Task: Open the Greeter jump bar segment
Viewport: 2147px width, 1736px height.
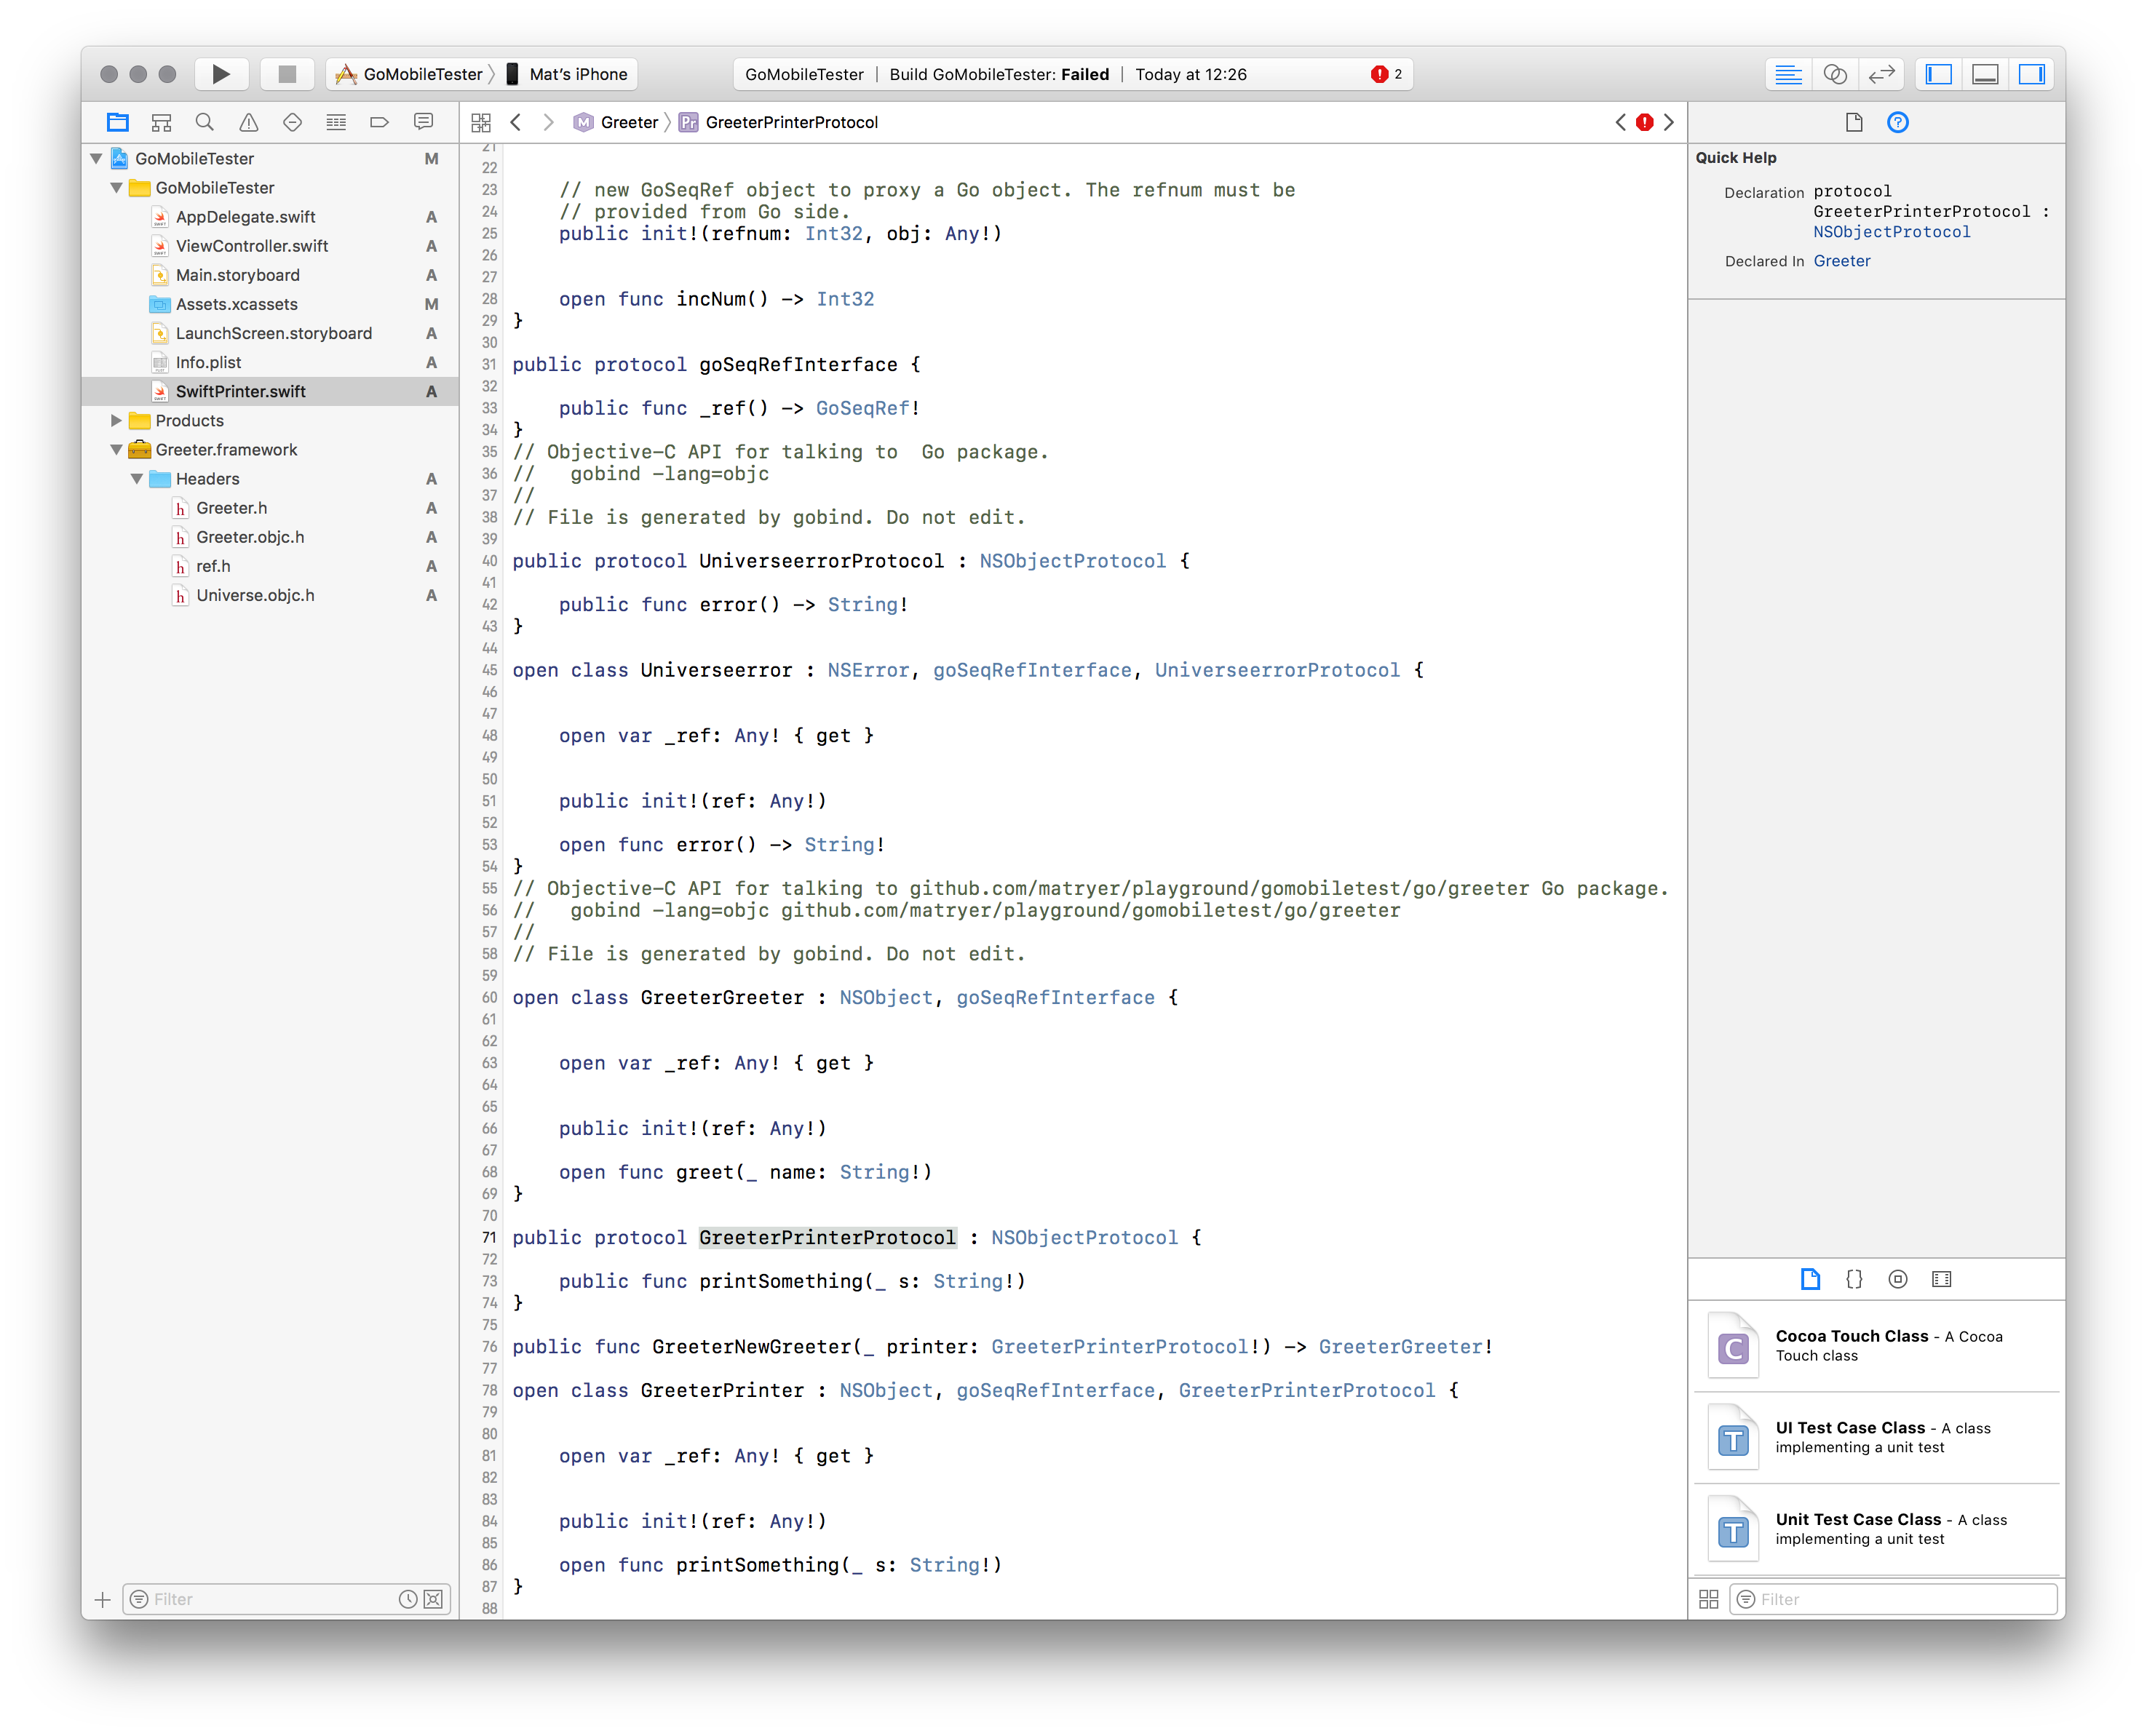Action: [615, 122]
